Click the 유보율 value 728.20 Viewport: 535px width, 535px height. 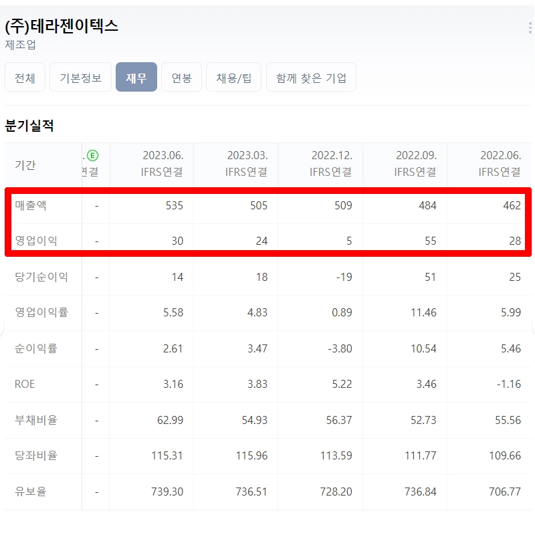pos(336,492)
